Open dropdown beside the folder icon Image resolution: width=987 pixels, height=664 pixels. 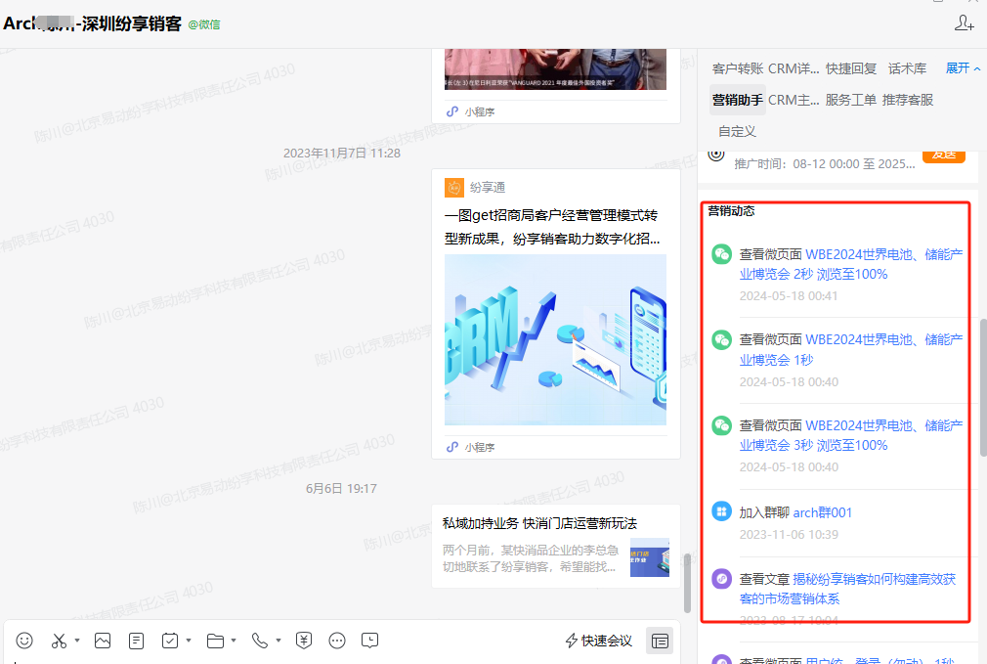pyautogui.click(x=234, y=641)
